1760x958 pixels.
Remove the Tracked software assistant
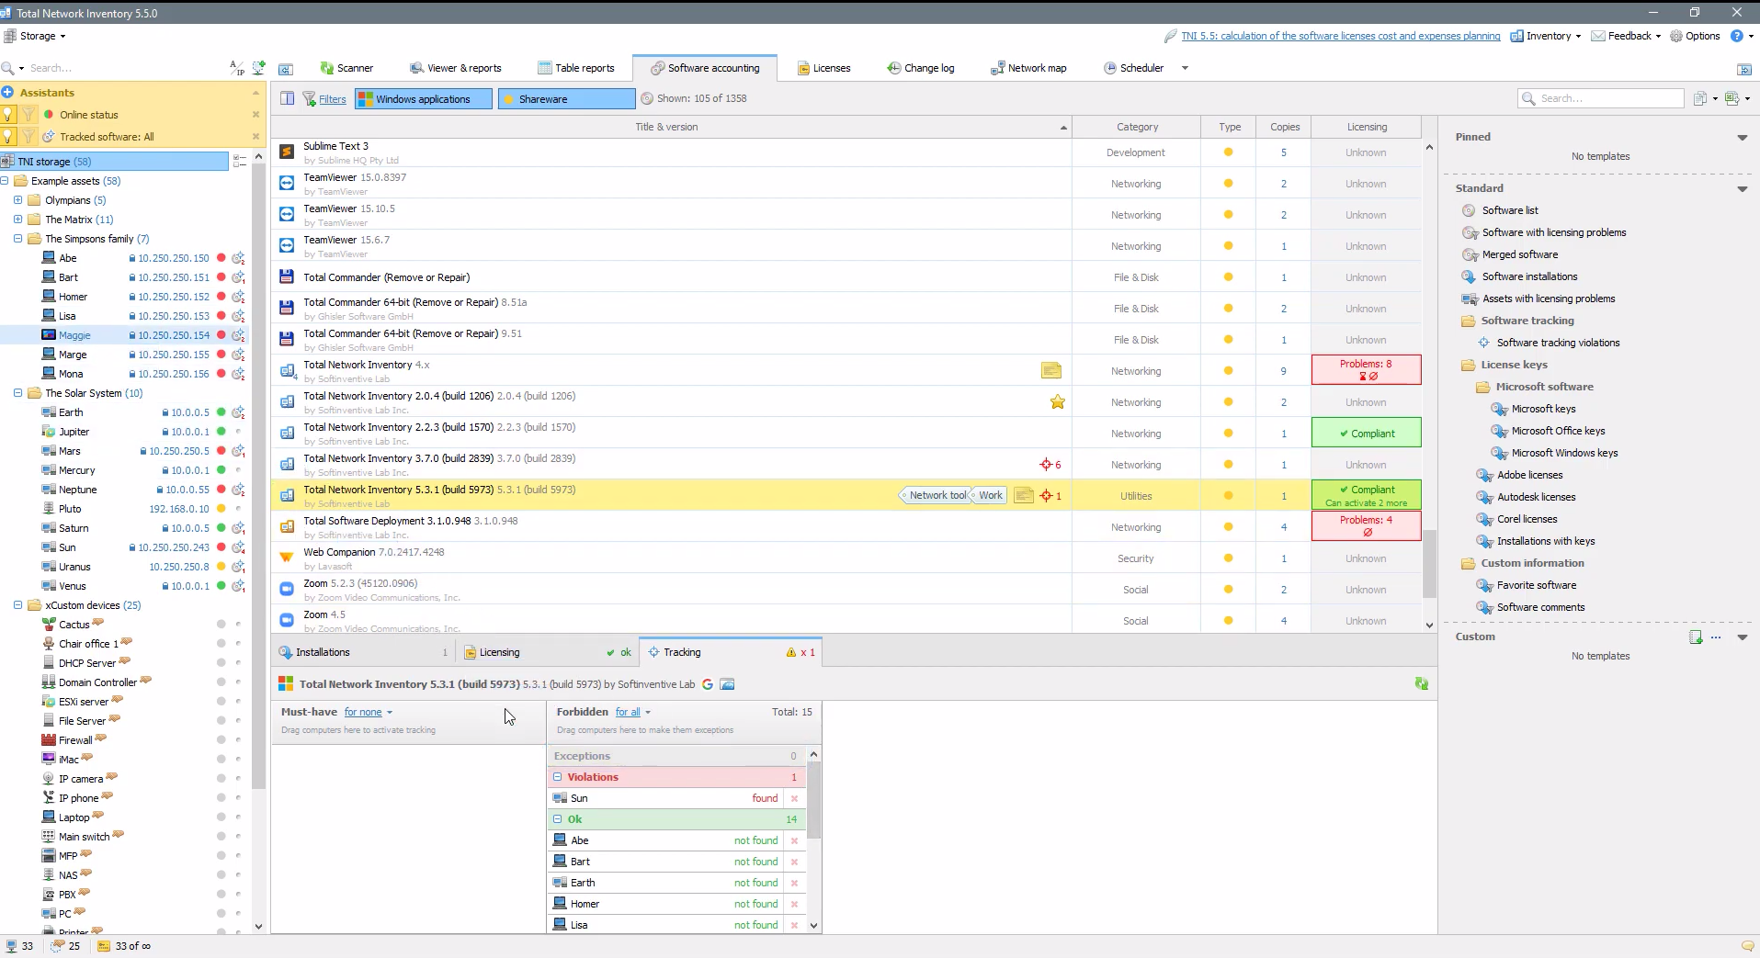tap(255, 137)
